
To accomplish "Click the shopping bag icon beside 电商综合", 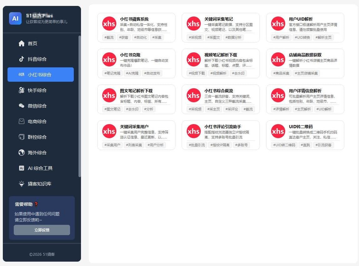I will 22,121.
